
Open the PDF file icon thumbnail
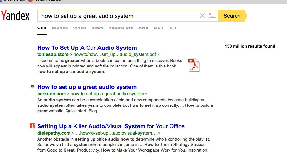194,65
